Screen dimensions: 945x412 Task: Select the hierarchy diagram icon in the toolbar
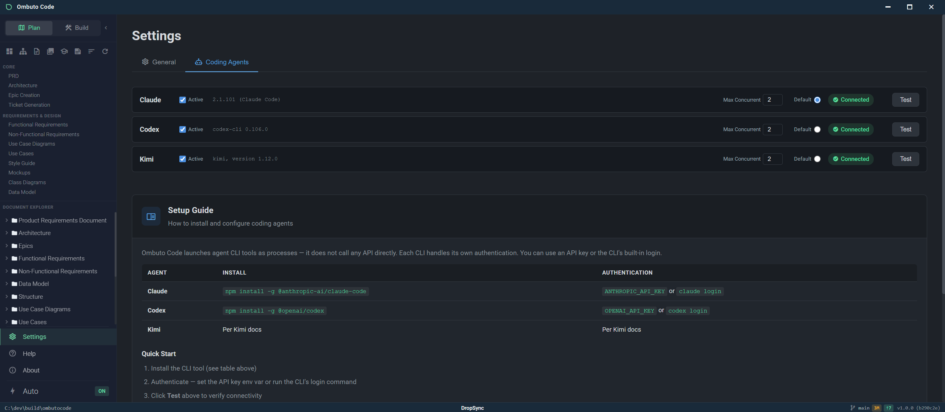click(x=23, y=51)
